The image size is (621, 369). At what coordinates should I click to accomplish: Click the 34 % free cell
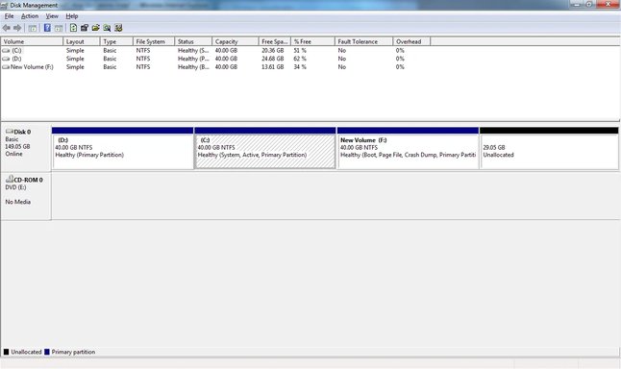pos(300,67)
